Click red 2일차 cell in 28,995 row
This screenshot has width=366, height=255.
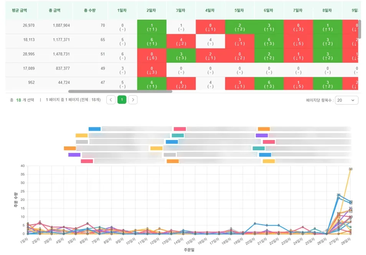[x=152, y=56]
